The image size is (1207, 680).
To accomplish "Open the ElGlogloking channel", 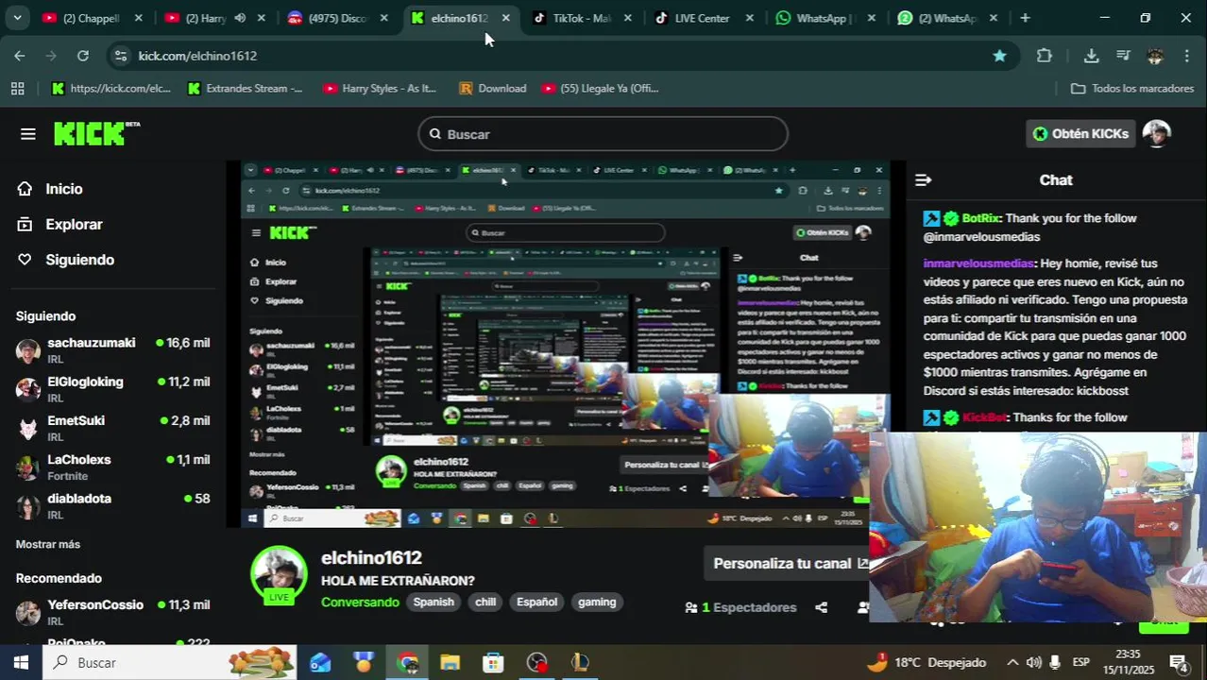I will [113, 389].
